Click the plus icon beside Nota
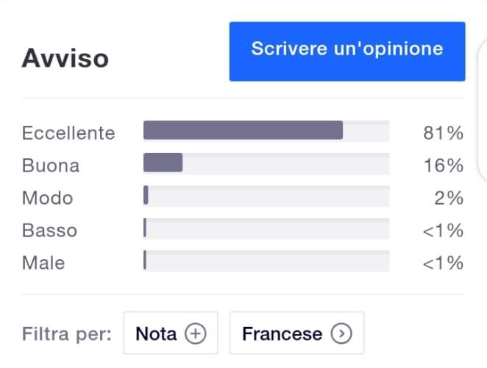 tap(194, 334)
